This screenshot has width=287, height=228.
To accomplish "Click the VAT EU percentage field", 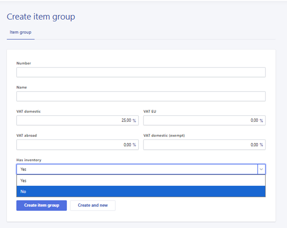I will (204, 120).
